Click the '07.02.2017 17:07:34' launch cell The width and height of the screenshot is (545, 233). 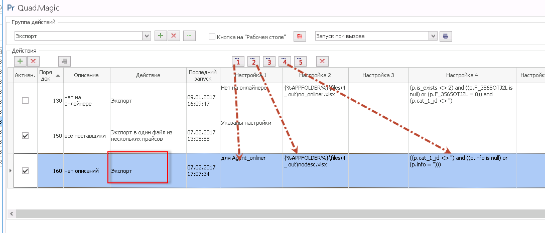203,170
